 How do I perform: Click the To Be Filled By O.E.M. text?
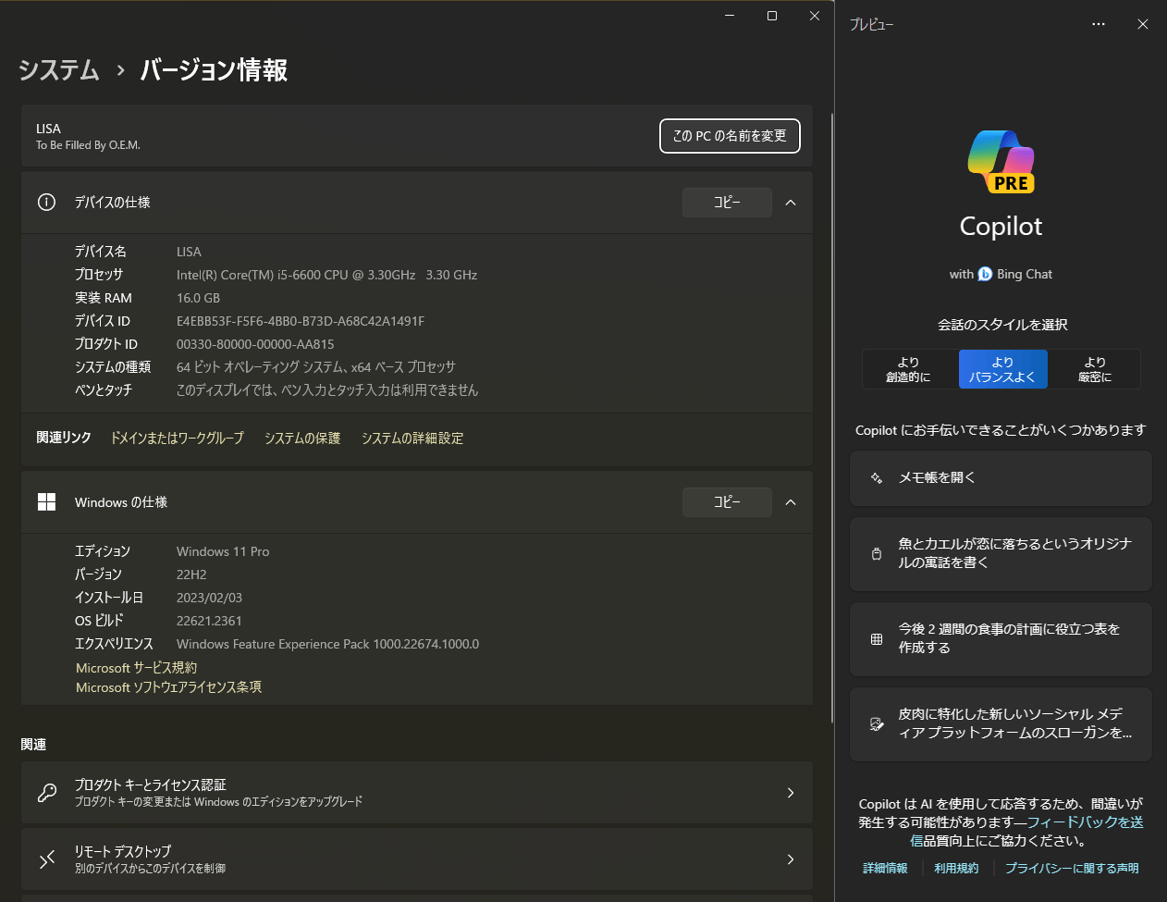tap(88, 145)
